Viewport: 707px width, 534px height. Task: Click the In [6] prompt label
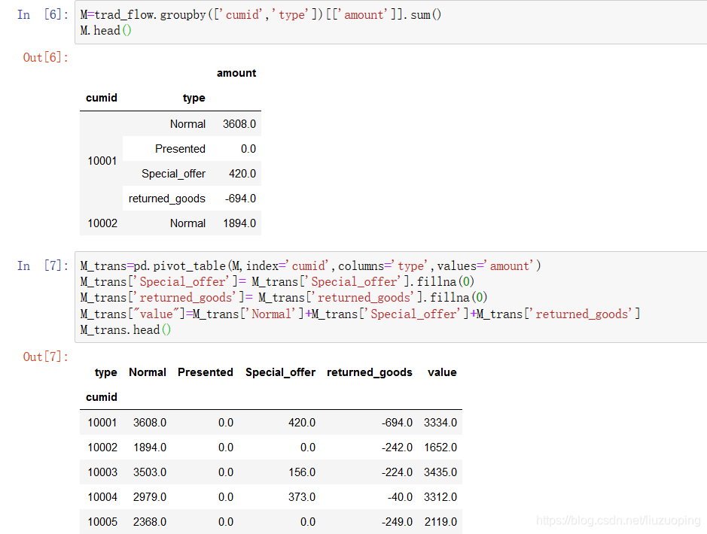coord(43,14)
